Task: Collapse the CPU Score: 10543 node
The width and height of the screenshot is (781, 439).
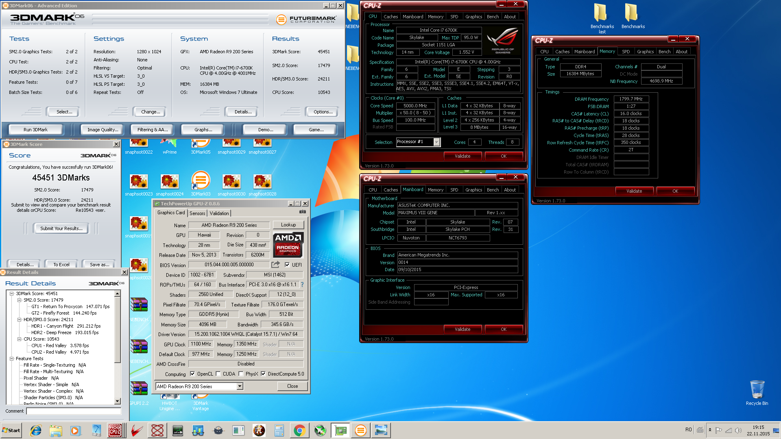Action: tap(19, 339)
